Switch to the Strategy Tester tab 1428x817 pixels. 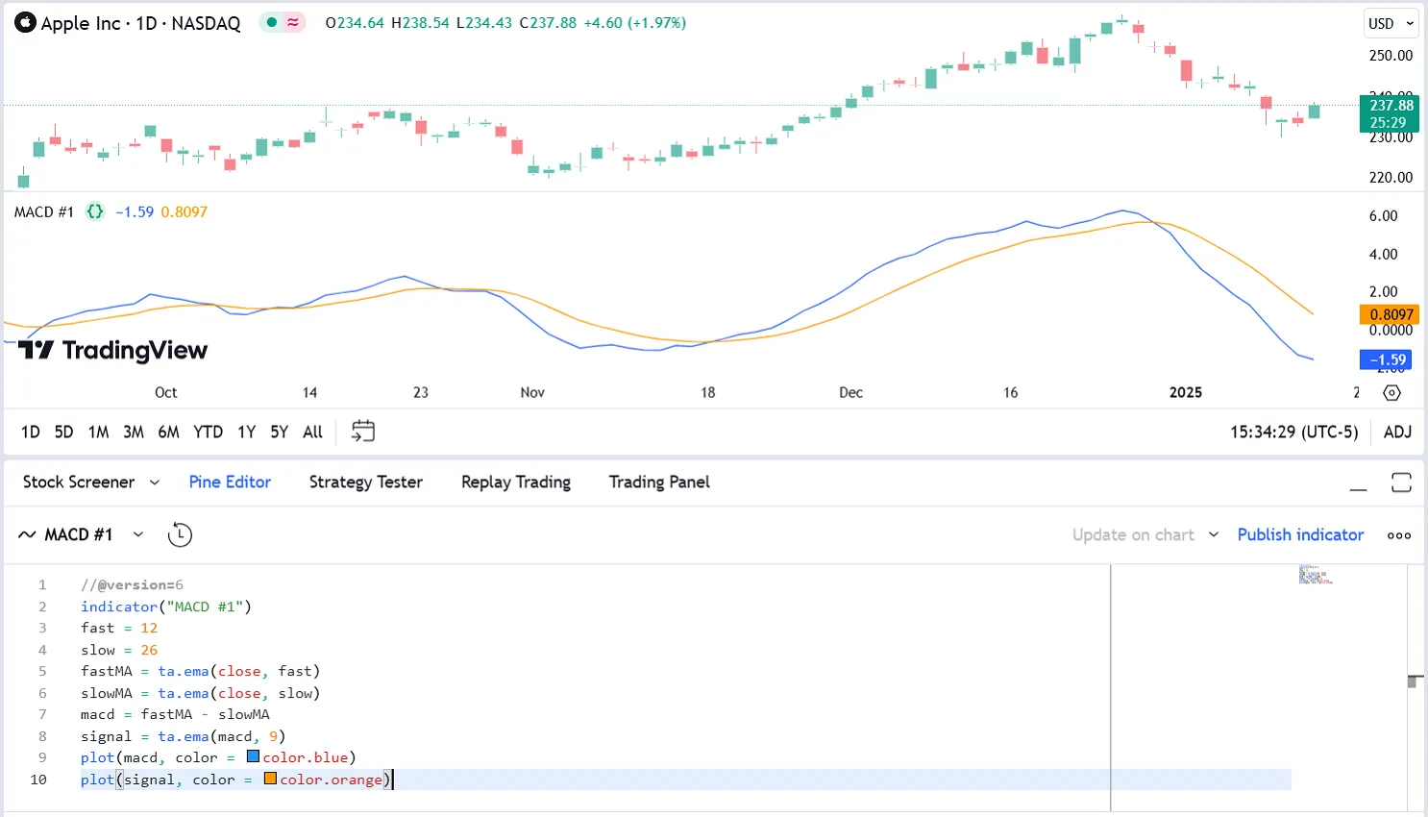365,483
